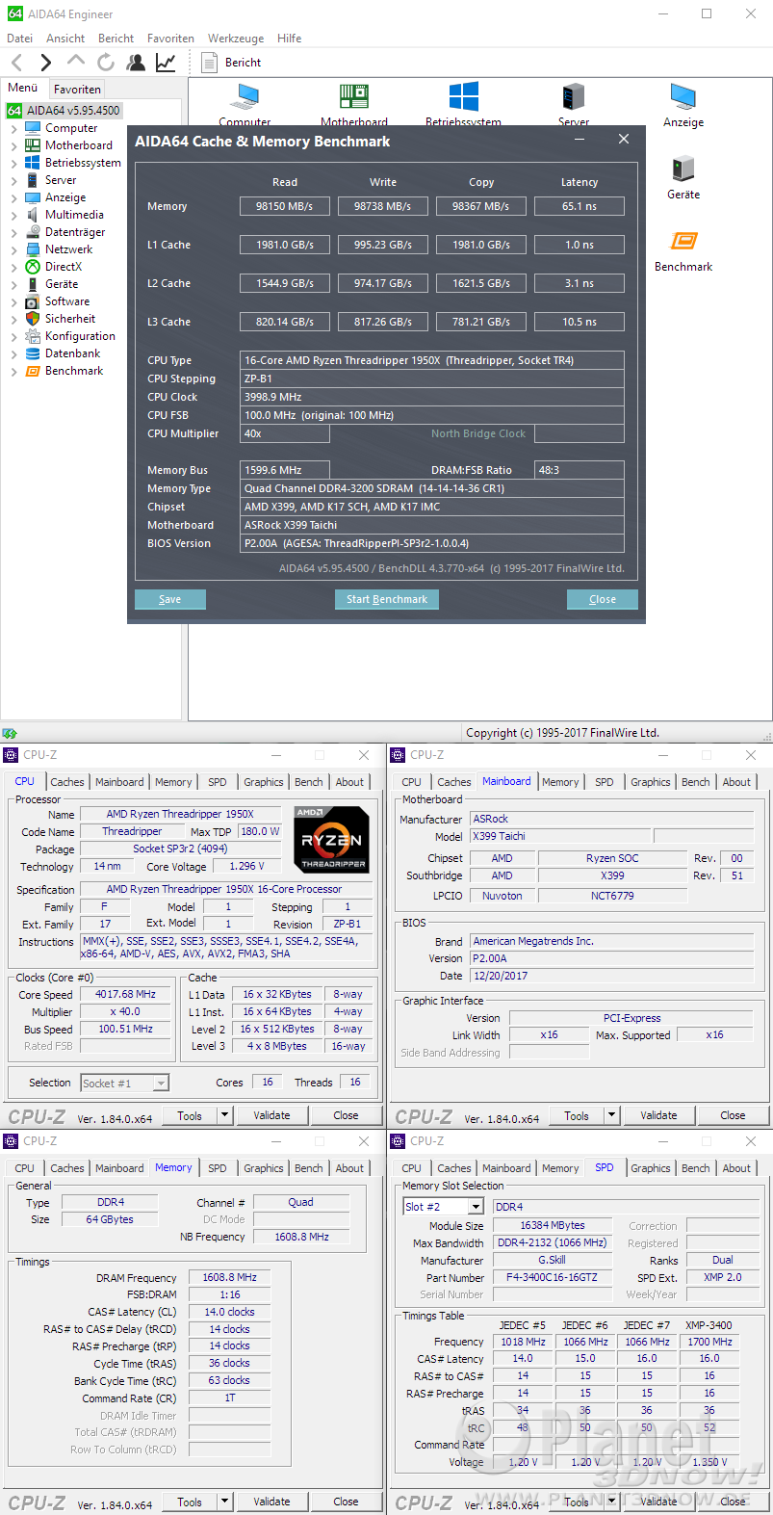Expand the Motherboard tree node

(13, 145)
